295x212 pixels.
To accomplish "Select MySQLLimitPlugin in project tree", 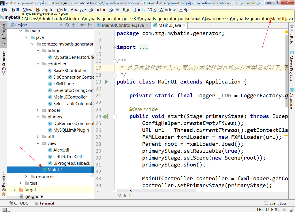I will (x=71, y=130).
